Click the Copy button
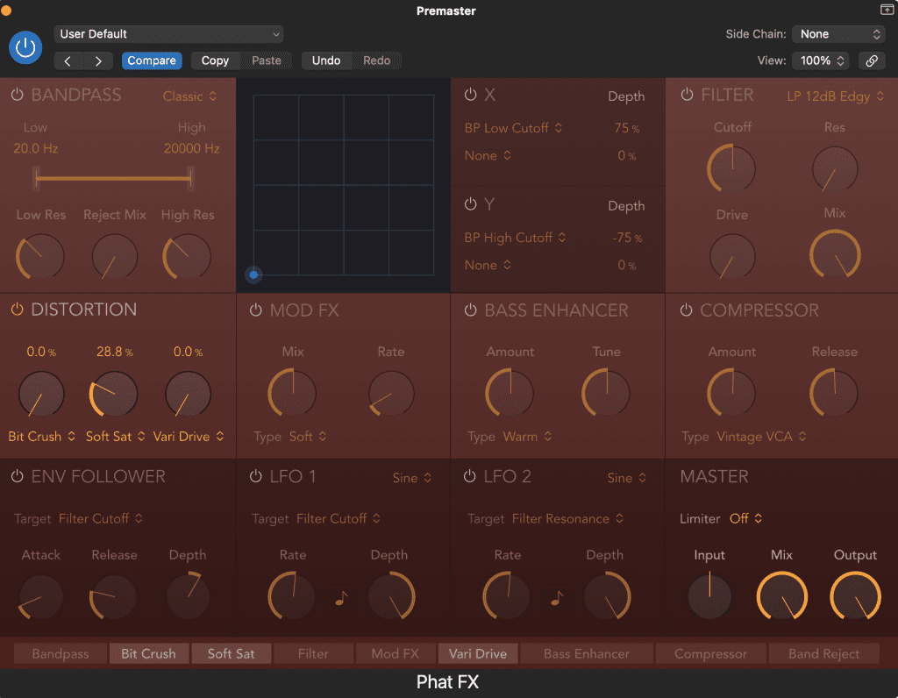Image resolution: width=898 pixels, height=698 pixels. point(215,61)
